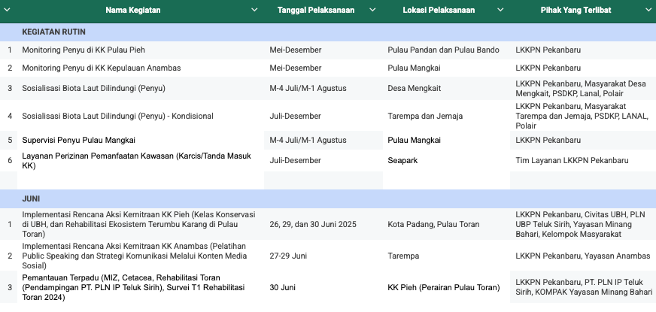
Task: Click the 30 Juni date cell
Action: pos(323,287)
